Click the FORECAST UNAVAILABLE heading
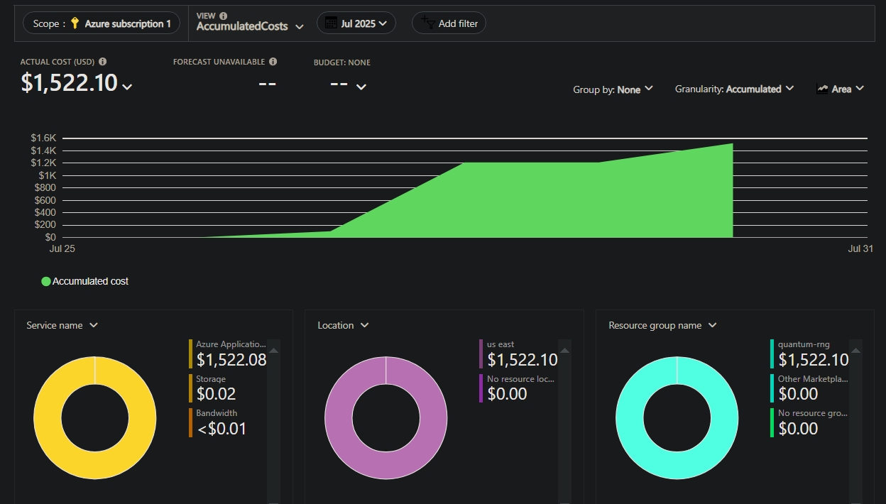 pyautogui.click(x=219, y=62)
